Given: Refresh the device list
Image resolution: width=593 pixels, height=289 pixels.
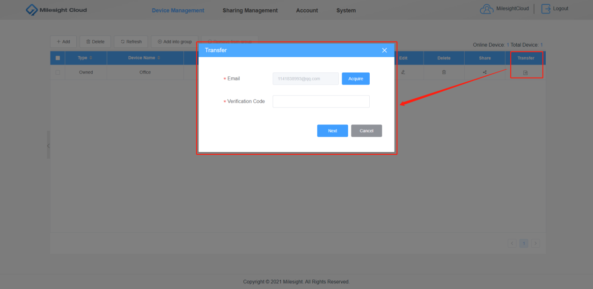Looking at the screenshot, I should pyautogui.click(x=131, y=42).
